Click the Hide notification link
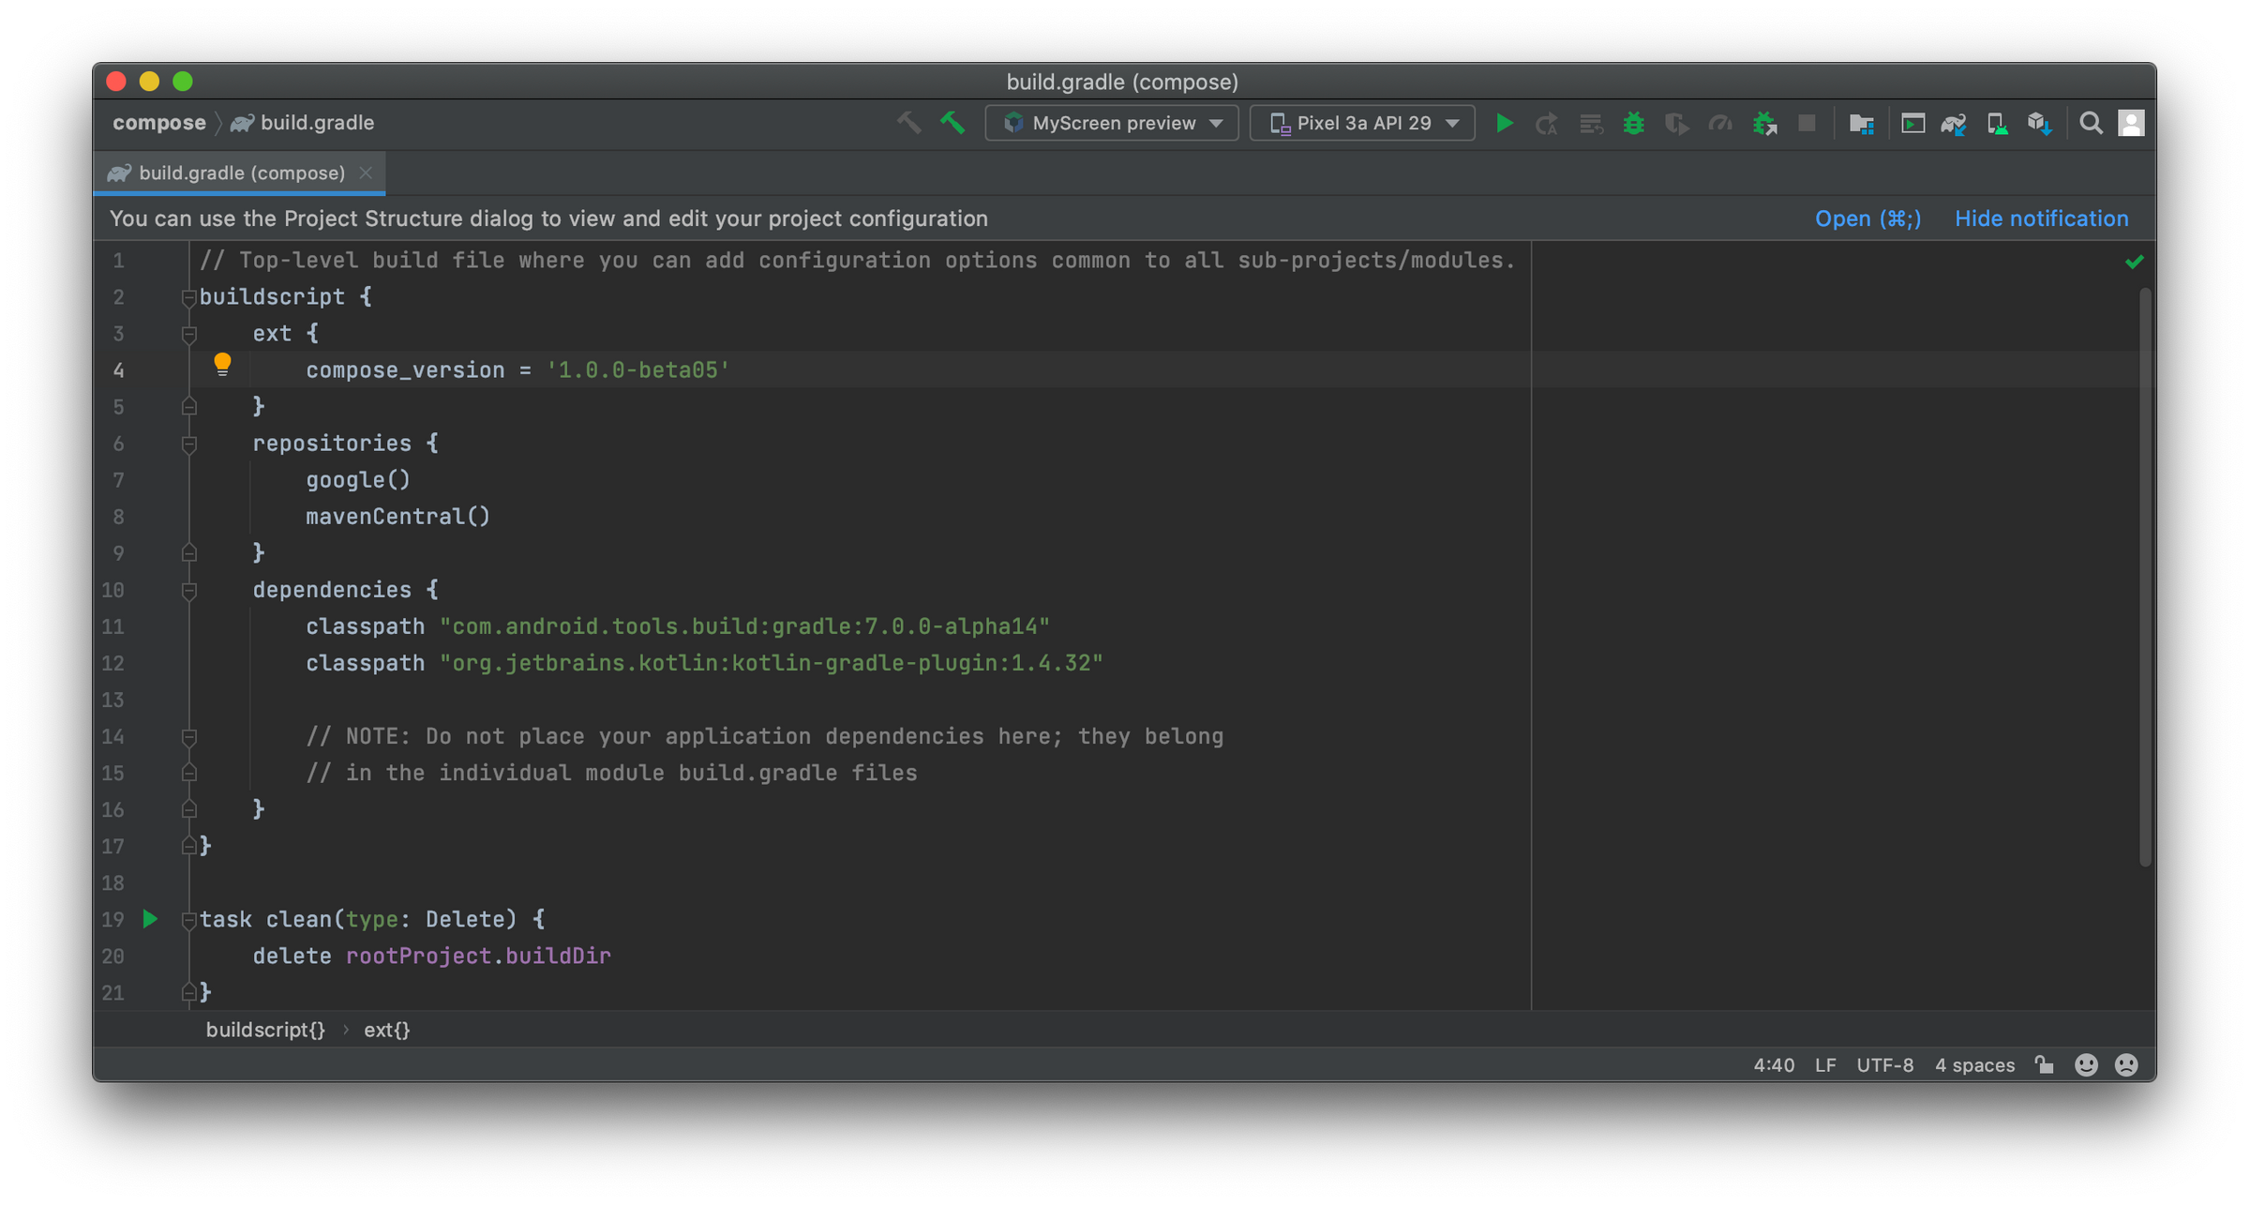Viewport: 2250px width, 1205px height. (2041, 218)
